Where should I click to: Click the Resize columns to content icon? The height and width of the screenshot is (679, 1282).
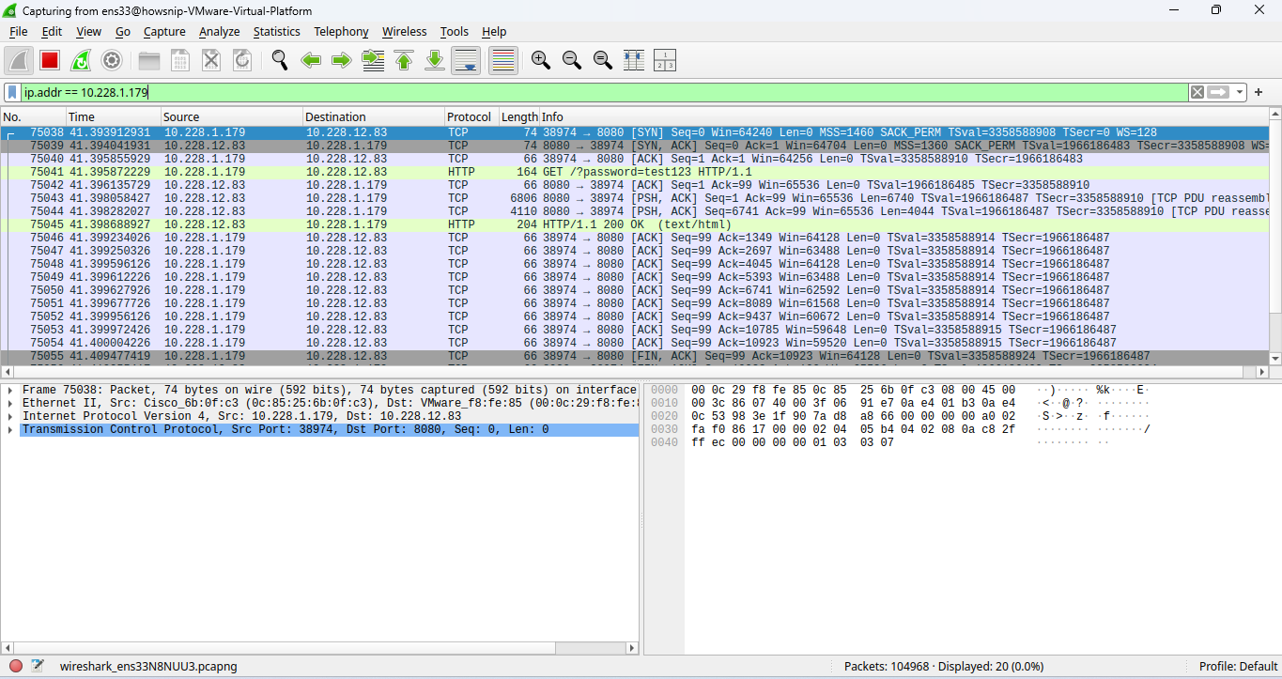(x=633, y=60)
